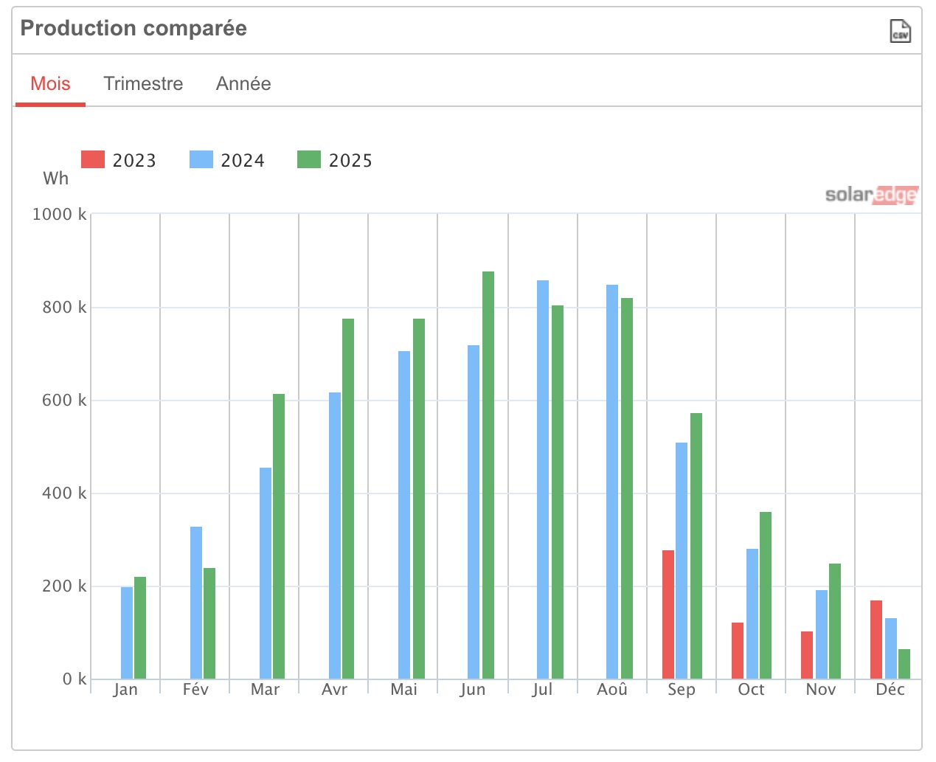The image size is (936, 762).
Task: Switch to the Trimestre tab
Action: click(x=143, y=83)
